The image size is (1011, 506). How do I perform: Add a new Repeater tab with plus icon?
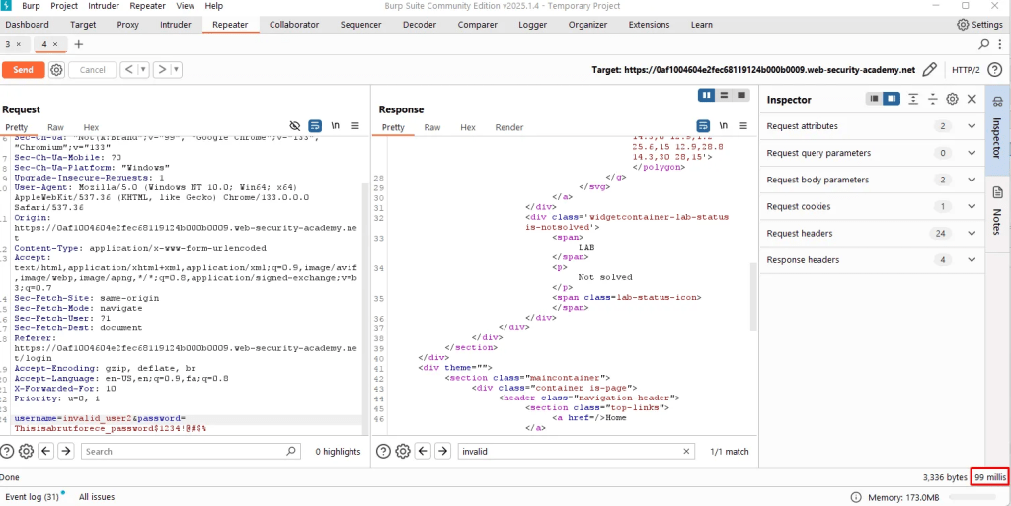click(x=79, y=45)
